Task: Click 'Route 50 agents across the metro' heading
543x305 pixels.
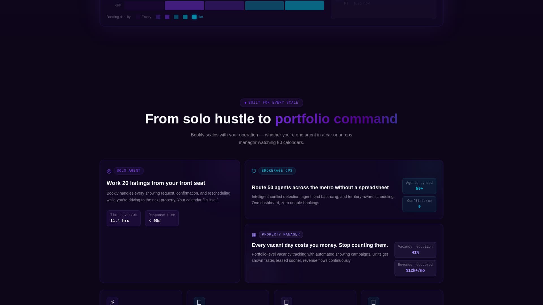Action: coord(320,188)
